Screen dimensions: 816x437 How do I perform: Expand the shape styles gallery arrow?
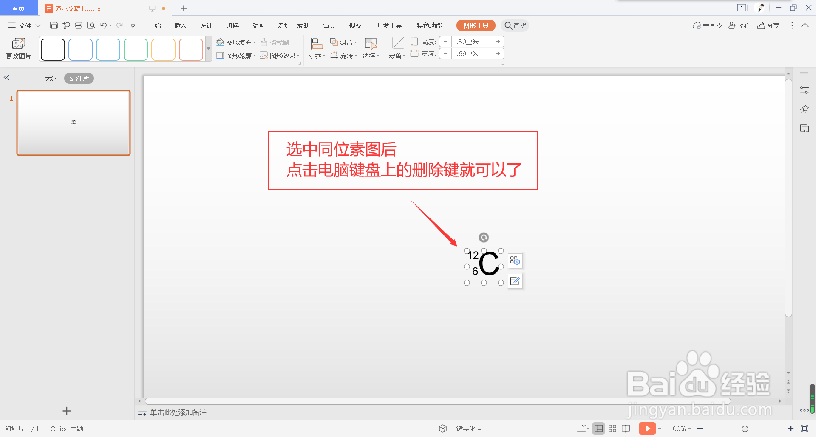(209, 48)
